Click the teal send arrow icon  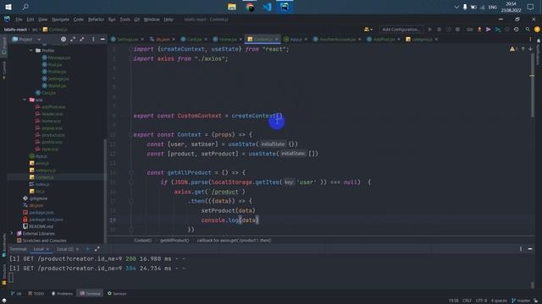point(498,30)
